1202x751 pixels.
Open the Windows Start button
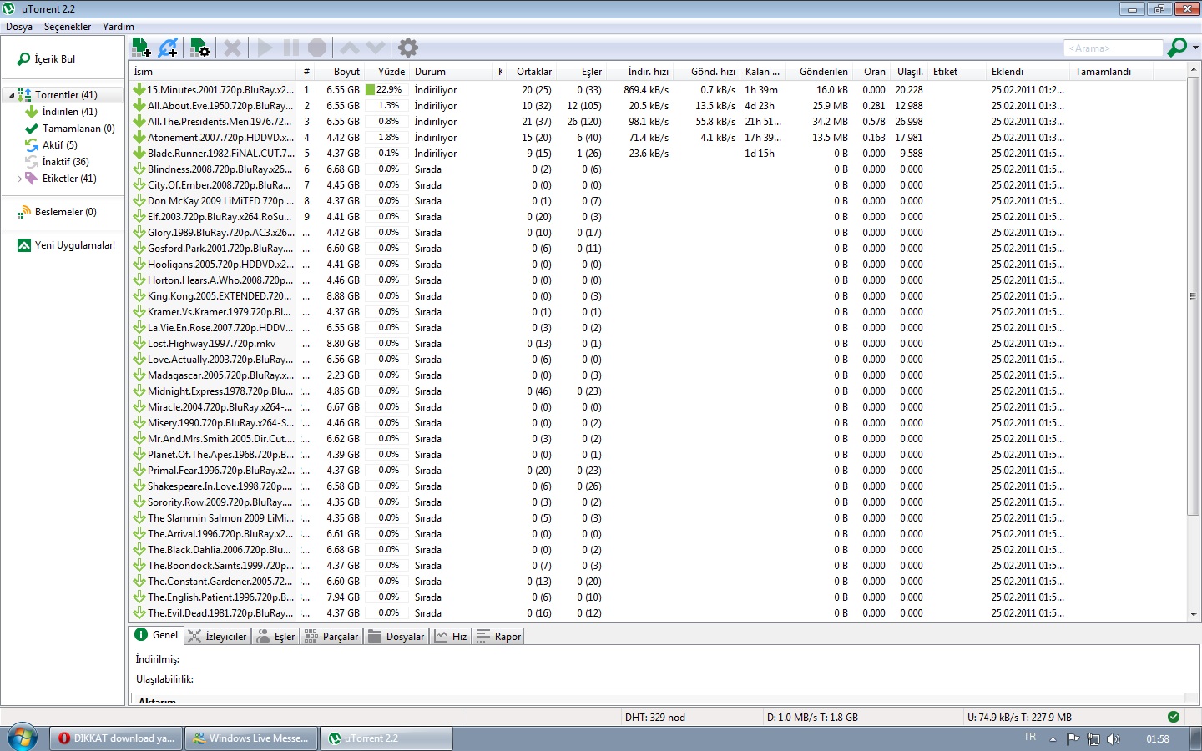[22, 738]
